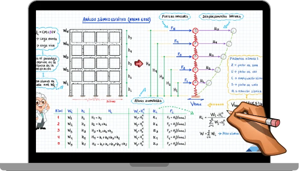The width and height of the screenshot is (300, 171).
Task: Click the table cell 'H2 = h1+h2'
Action: 99,124
